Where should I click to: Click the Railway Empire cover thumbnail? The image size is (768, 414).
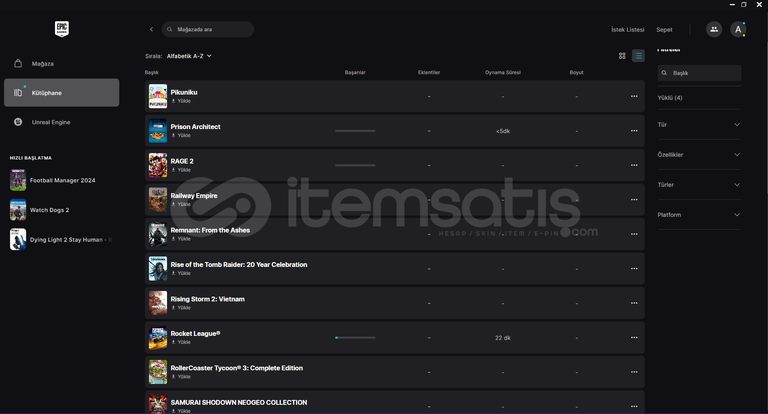[x=158, y=200]
